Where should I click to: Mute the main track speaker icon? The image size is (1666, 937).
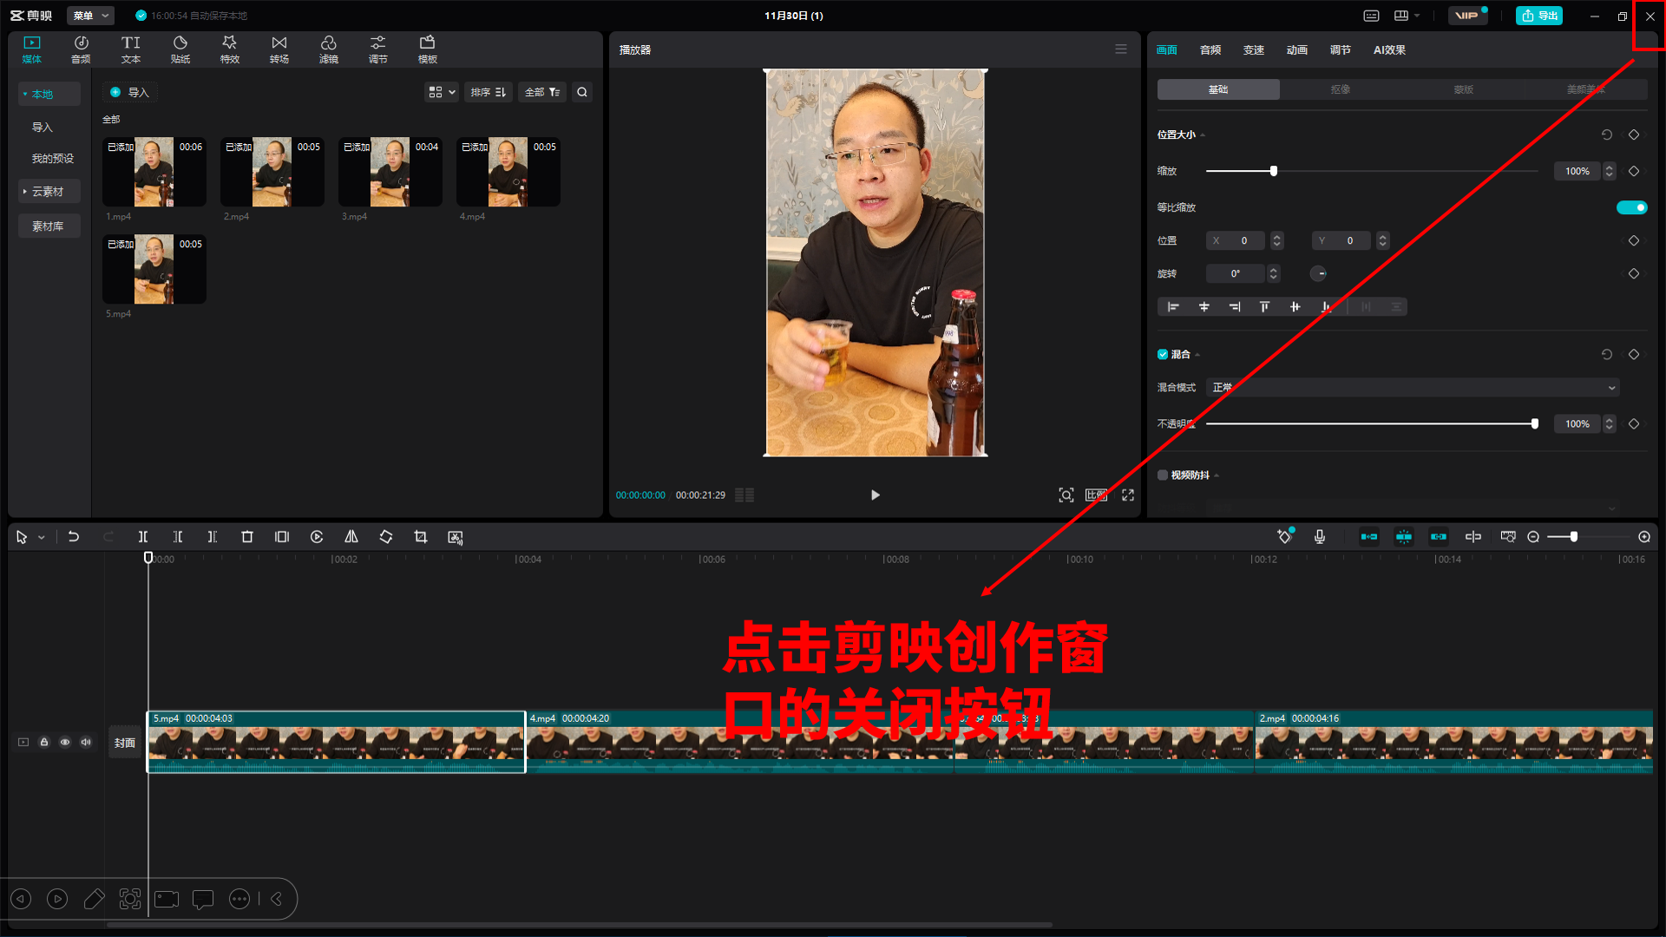click(x=86, y=742)
